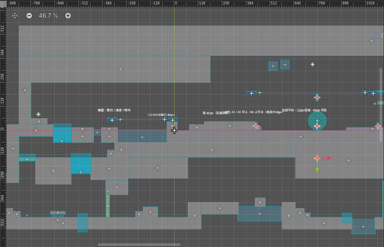Select the label containing "32 / 40"

click(x=254, y=112)
